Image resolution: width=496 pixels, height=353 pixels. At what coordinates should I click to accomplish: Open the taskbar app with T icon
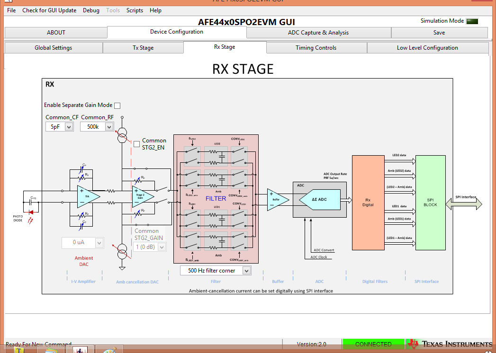click(19, 350)
